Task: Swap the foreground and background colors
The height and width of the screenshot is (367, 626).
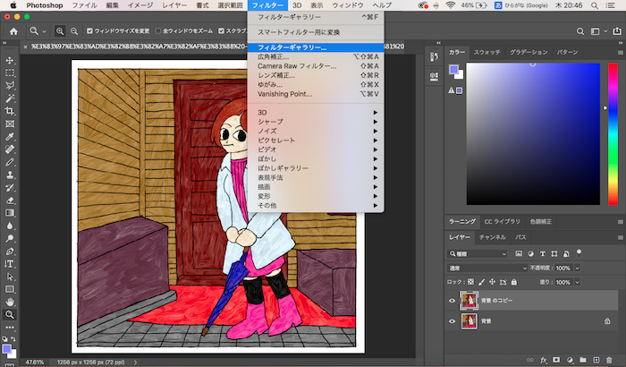Action: pos(13,339)
